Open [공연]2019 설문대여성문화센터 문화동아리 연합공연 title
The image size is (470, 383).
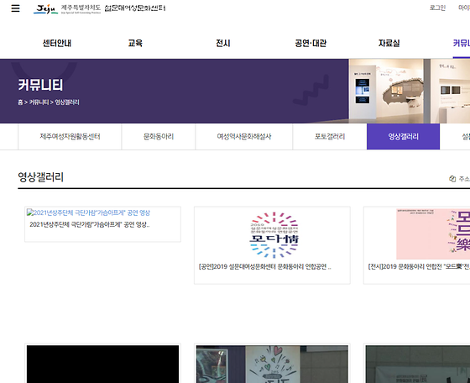[265, 266]
